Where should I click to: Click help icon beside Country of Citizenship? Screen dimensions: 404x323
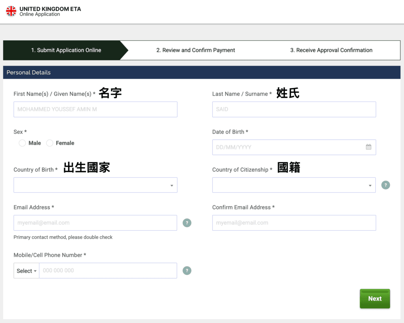pos(385,185)
